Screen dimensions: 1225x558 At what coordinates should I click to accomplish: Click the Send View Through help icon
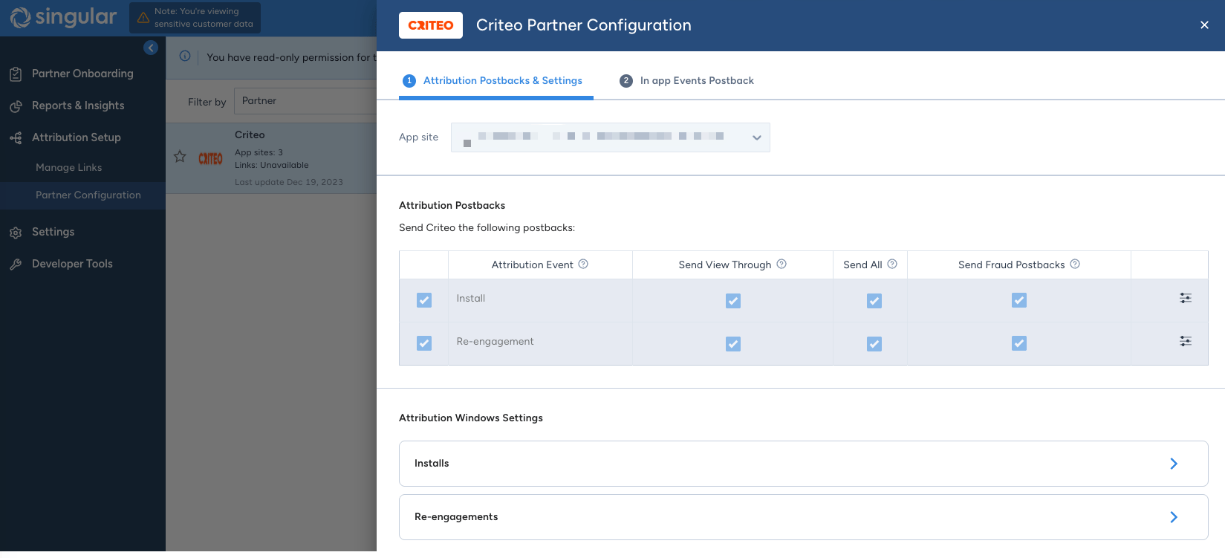coord(782,264)
